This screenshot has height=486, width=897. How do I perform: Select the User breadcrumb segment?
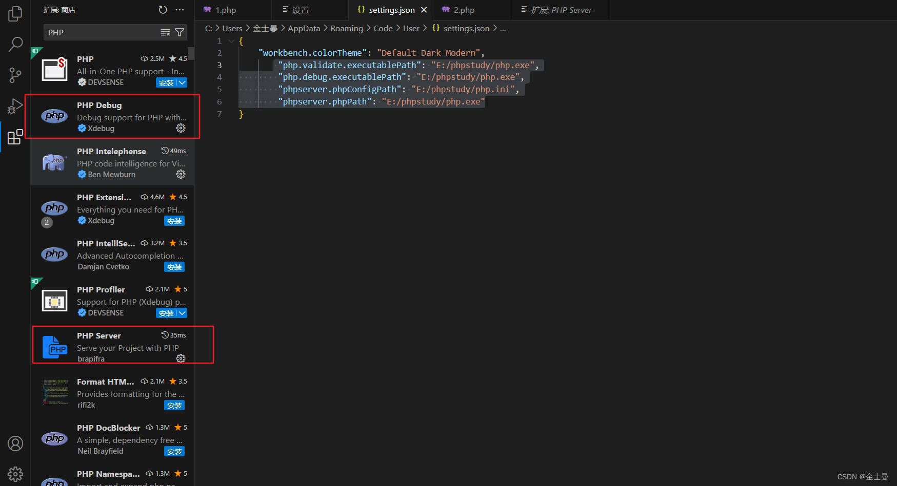411,29
